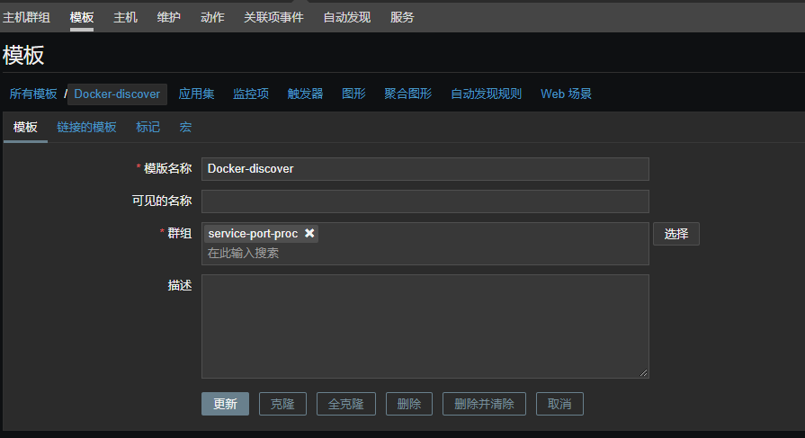The width and height of the screenshot is (805, 438).
Task: Go to the 主机 section
Action: [125, 17]
